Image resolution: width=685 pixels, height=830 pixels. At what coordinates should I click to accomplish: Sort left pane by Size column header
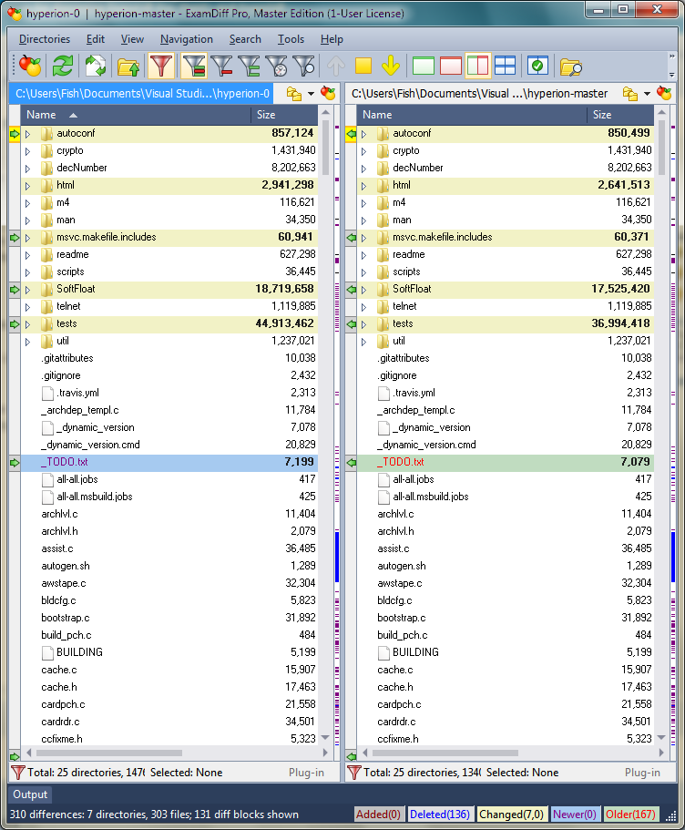[x=285, y=115]
